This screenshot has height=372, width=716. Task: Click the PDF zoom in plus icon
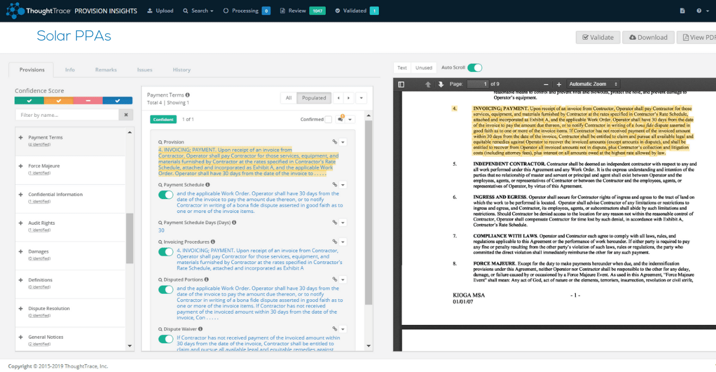[558, 84]
